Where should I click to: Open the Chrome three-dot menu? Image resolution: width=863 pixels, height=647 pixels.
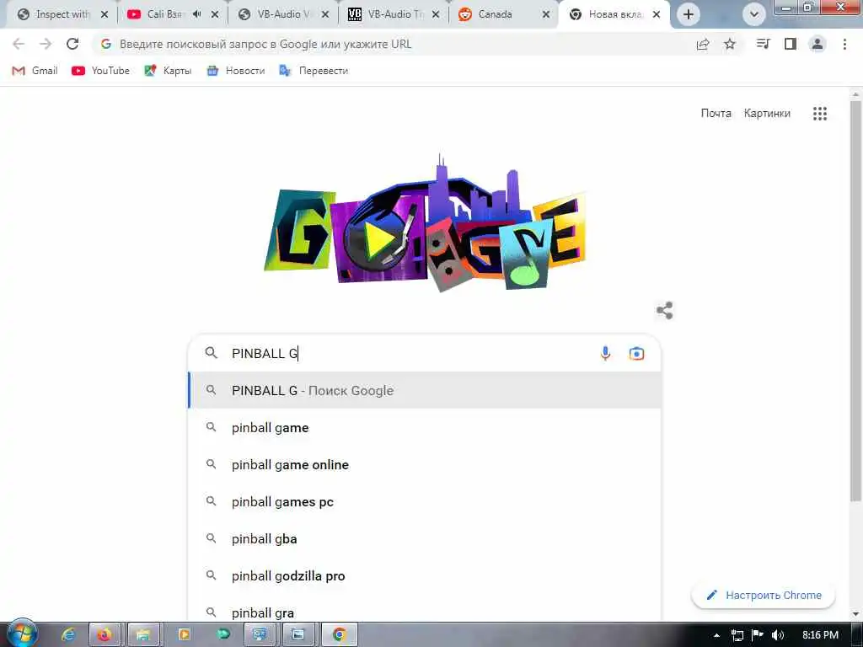844,44
